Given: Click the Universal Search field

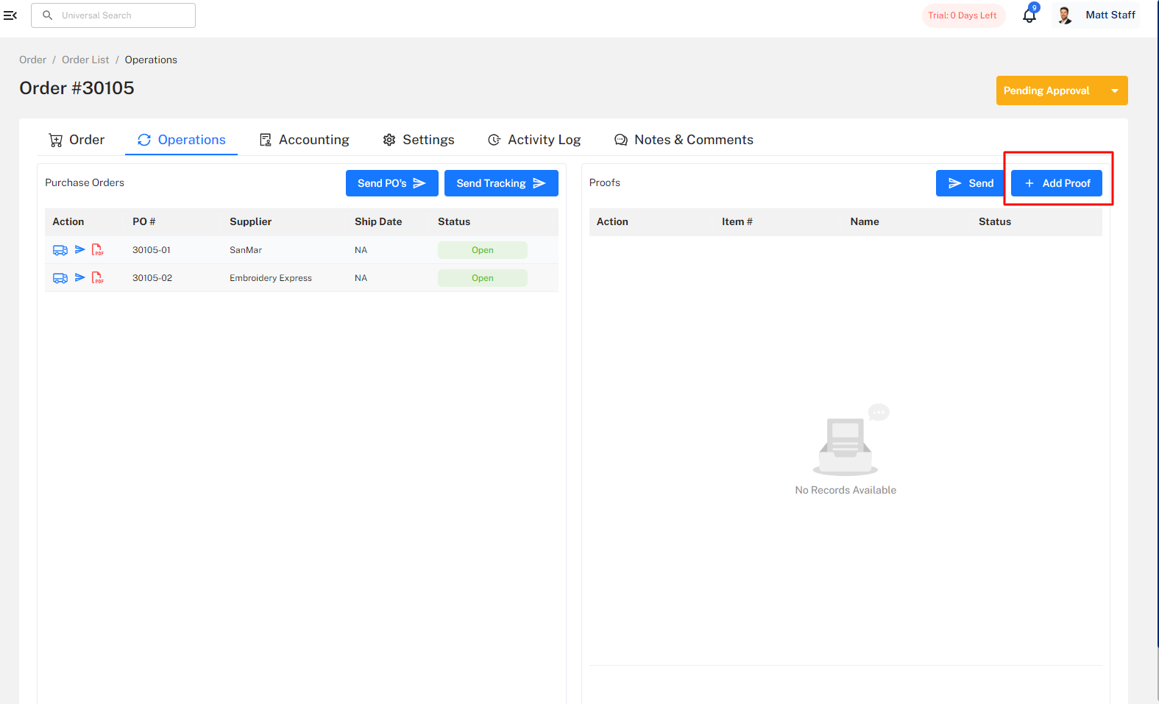Looking at the screenshot, I should (113, 15).
